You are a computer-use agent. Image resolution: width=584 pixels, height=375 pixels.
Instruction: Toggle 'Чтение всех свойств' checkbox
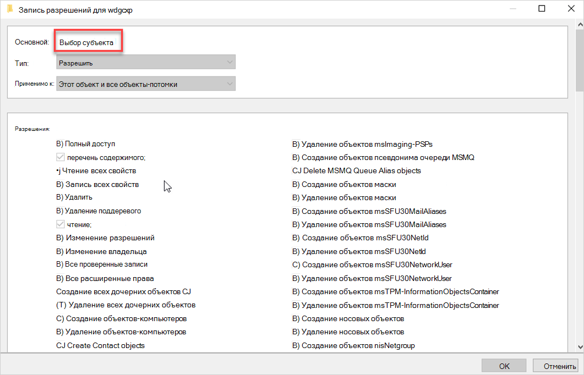tap(59, 171)
